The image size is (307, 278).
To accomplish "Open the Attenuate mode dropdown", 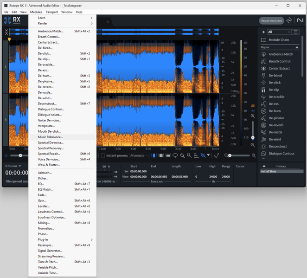I will [139, 155].
